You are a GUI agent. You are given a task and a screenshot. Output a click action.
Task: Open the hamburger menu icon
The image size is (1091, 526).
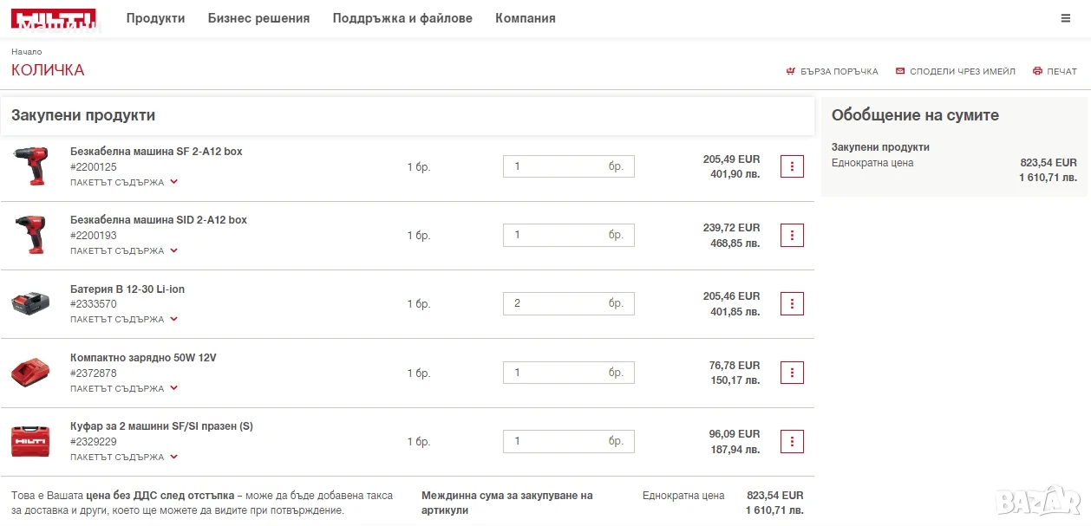tap(1066, 18)
